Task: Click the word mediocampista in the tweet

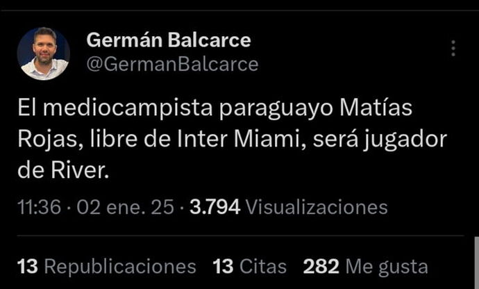Action: [128, 108]
